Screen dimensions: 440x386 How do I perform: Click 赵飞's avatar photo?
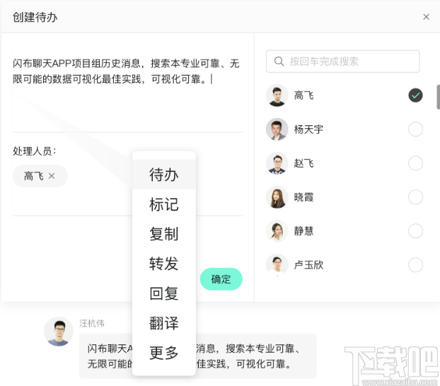[x=277, y=163]
